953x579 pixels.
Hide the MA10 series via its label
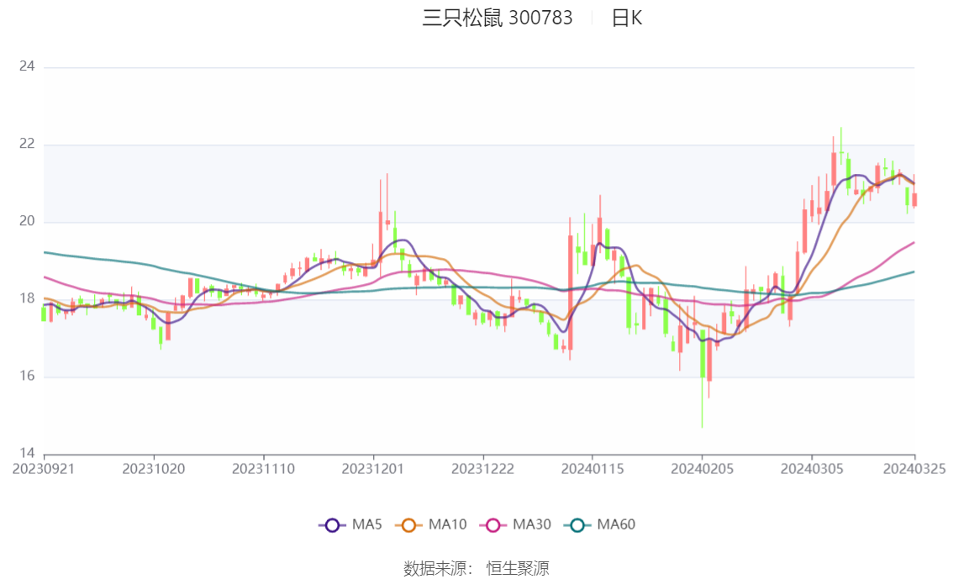pos(447,524)
